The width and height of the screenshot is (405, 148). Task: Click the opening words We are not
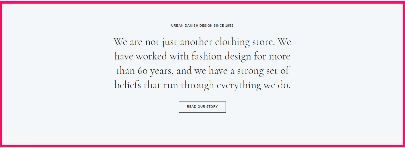pos(136,42)
